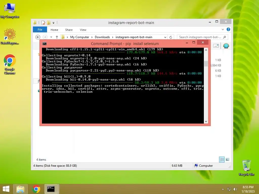Switch to the View ribbon tab
This screenshot has height=194, width=259.
point(83,30)
